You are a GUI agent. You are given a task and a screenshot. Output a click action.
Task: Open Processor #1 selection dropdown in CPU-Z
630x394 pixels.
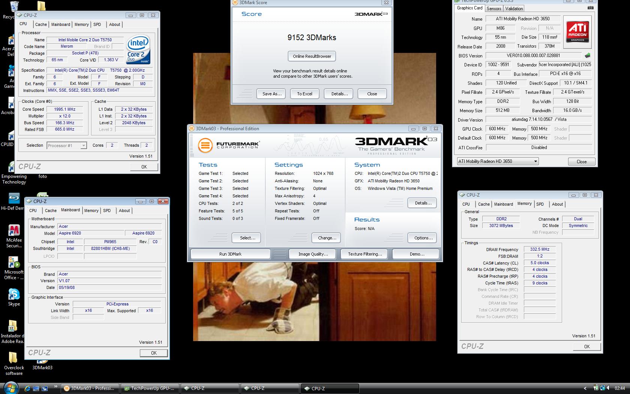point(67,146)
